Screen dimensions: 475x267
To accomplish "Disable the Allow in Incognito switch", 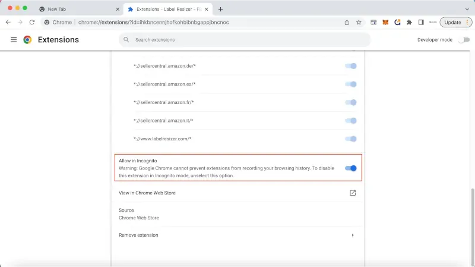I will (x=351, y=168).
